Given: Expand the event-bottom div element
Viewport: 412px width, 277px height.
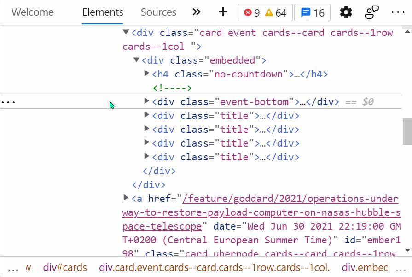Looking at the screenshot, I should point(147,101).
